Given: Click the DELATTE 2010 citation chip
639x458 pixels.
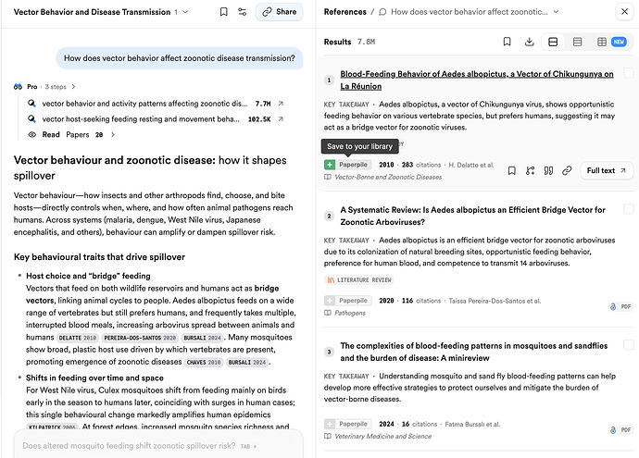Looking at the screenshot, I should [x=78, y=338].
